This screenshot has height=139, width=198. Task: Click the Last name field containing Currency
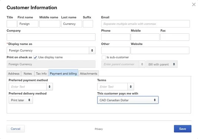pos(71,24)
